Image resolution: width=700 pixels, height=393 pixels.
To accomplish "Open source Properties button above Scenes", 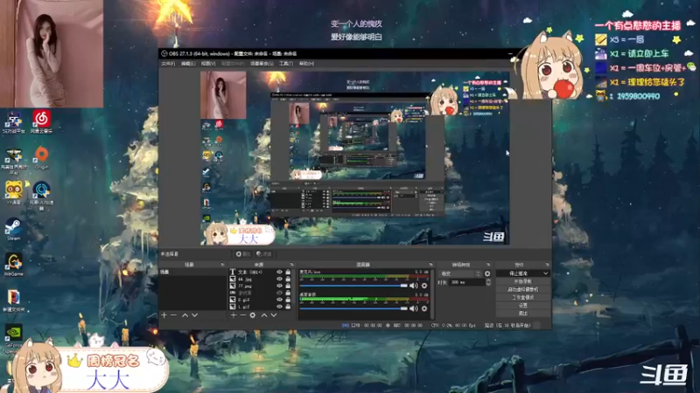I will click(243, 254).
